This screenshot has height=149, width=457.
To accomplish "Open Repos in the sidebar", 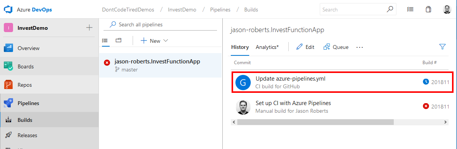I will pyautogui.click(x=49, y=85).
